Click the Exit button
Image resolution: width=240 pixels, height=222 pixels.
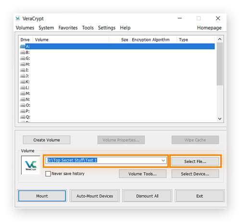(200, 196)
